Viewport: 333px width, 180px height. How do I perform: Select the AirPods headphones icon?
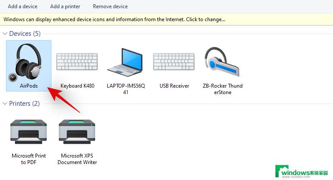28,62
